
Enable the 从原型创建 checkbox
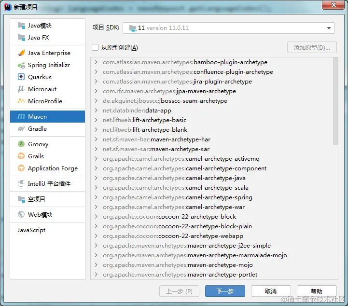[95, 47]
